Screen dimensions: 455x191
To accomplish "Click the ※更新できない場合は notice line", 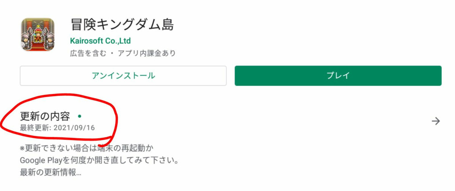I will click(87, 148).
